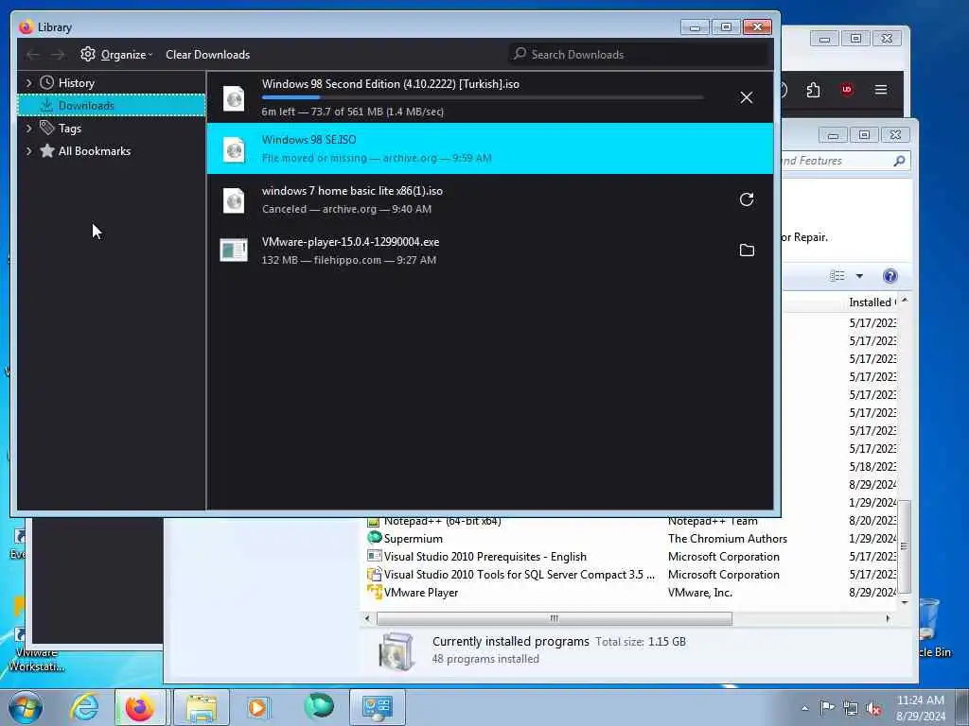Open the Organize menu

[x=116, y=54]
